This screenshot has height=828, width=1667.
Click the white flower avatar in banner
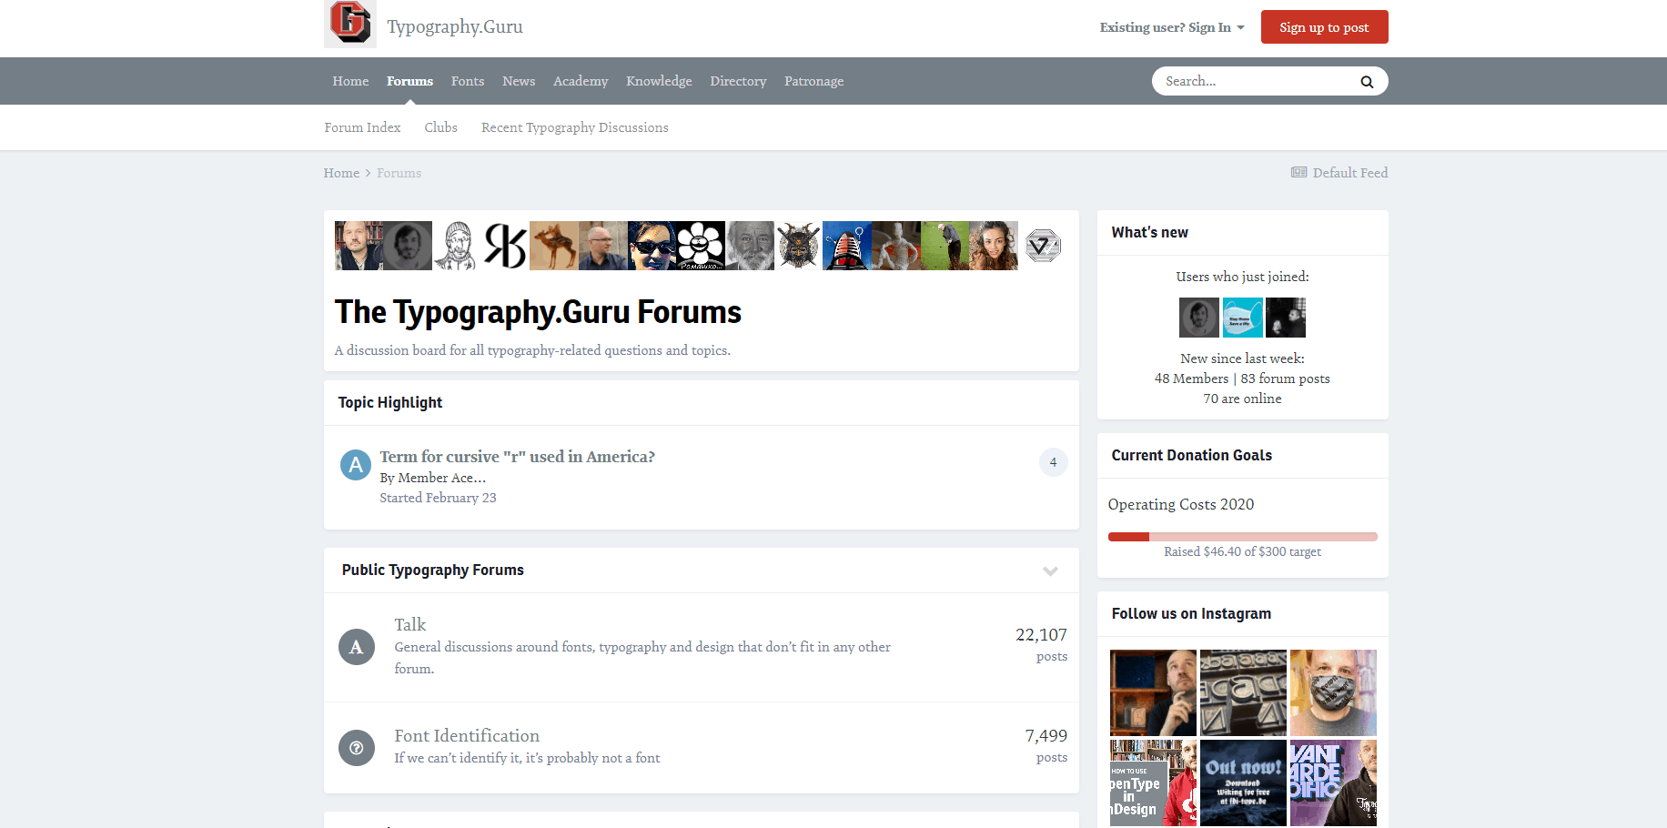pos(701,246)
